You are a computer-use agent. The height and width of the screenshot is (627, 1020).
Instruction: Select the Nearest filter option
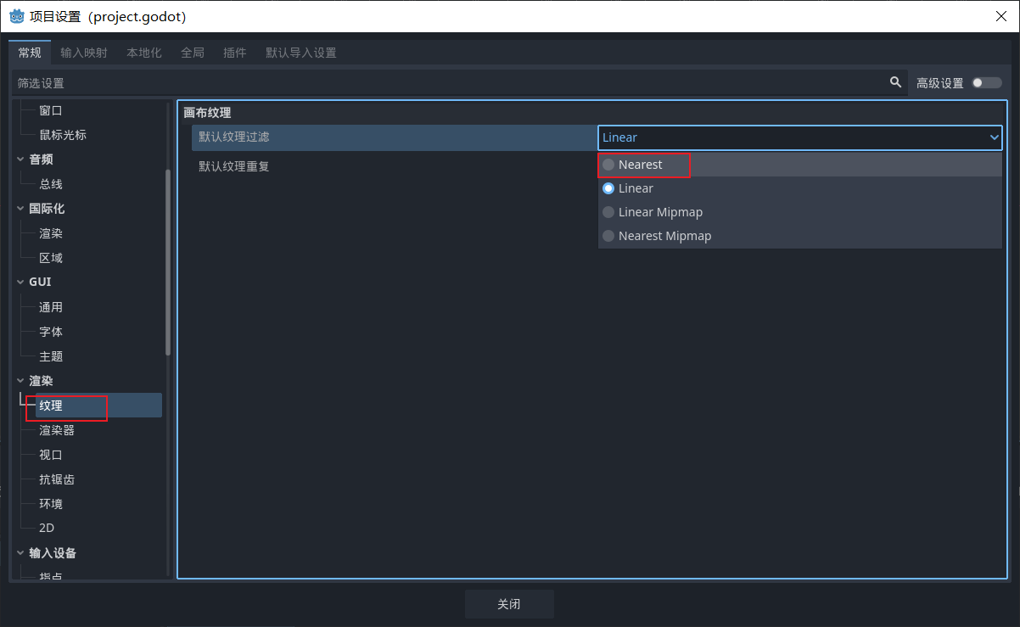pos(641,165)
